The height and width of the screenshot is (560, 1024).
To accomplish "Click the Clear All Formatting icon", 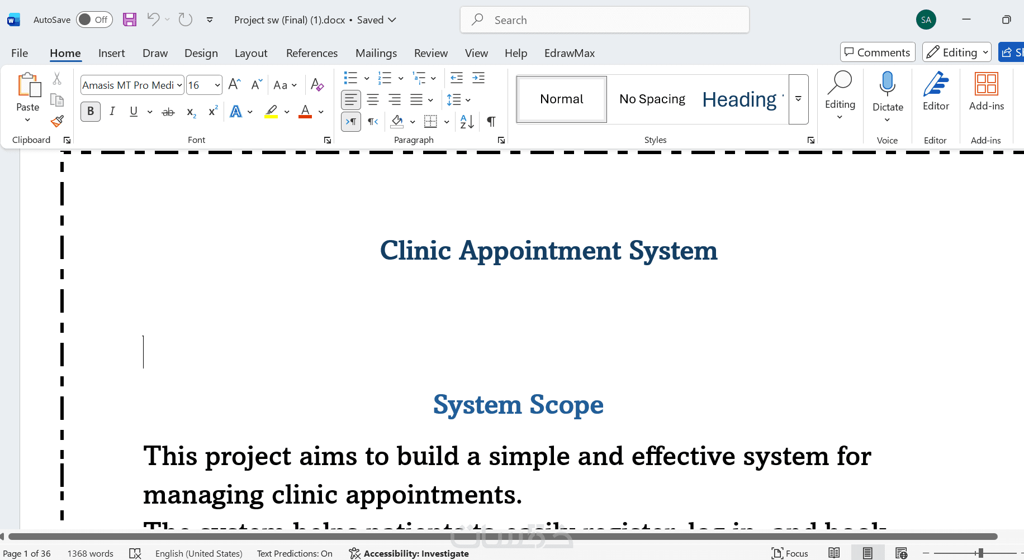I will (x=317, y=85).
